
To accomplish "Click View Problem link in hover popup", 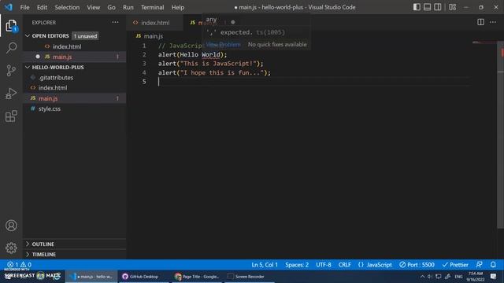I will click(x=223, y=44).
